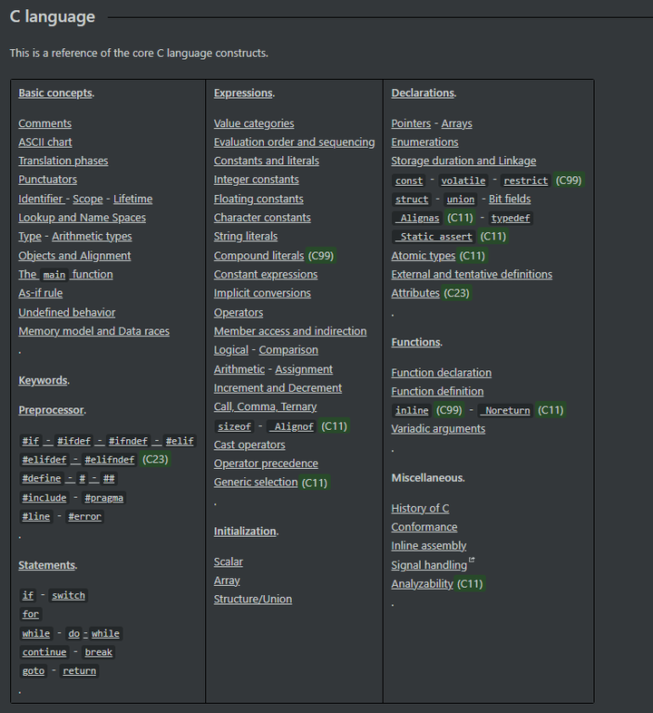Open the Operator precedence table
This screenshot has width=653, height=713.
(x=266, y=464)
